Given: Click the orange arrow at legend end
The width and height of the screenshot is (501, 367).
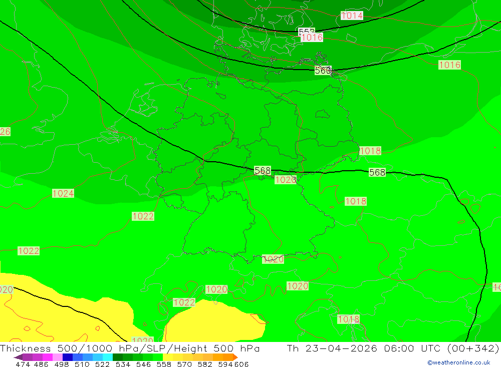Looking at the screenshot, I should (x=235, y=357).
